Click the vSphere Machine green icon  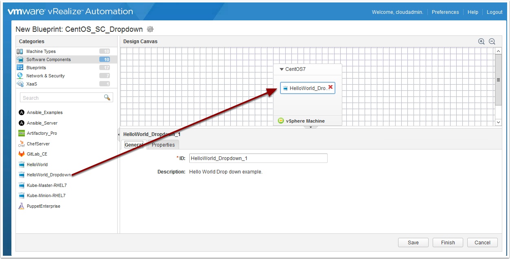tap(281, 121)
